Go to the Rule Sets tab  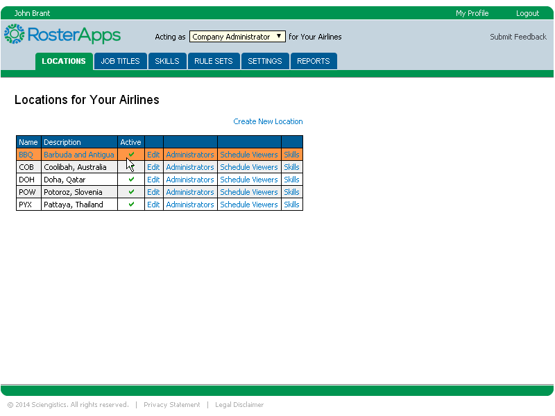[213, 61]
